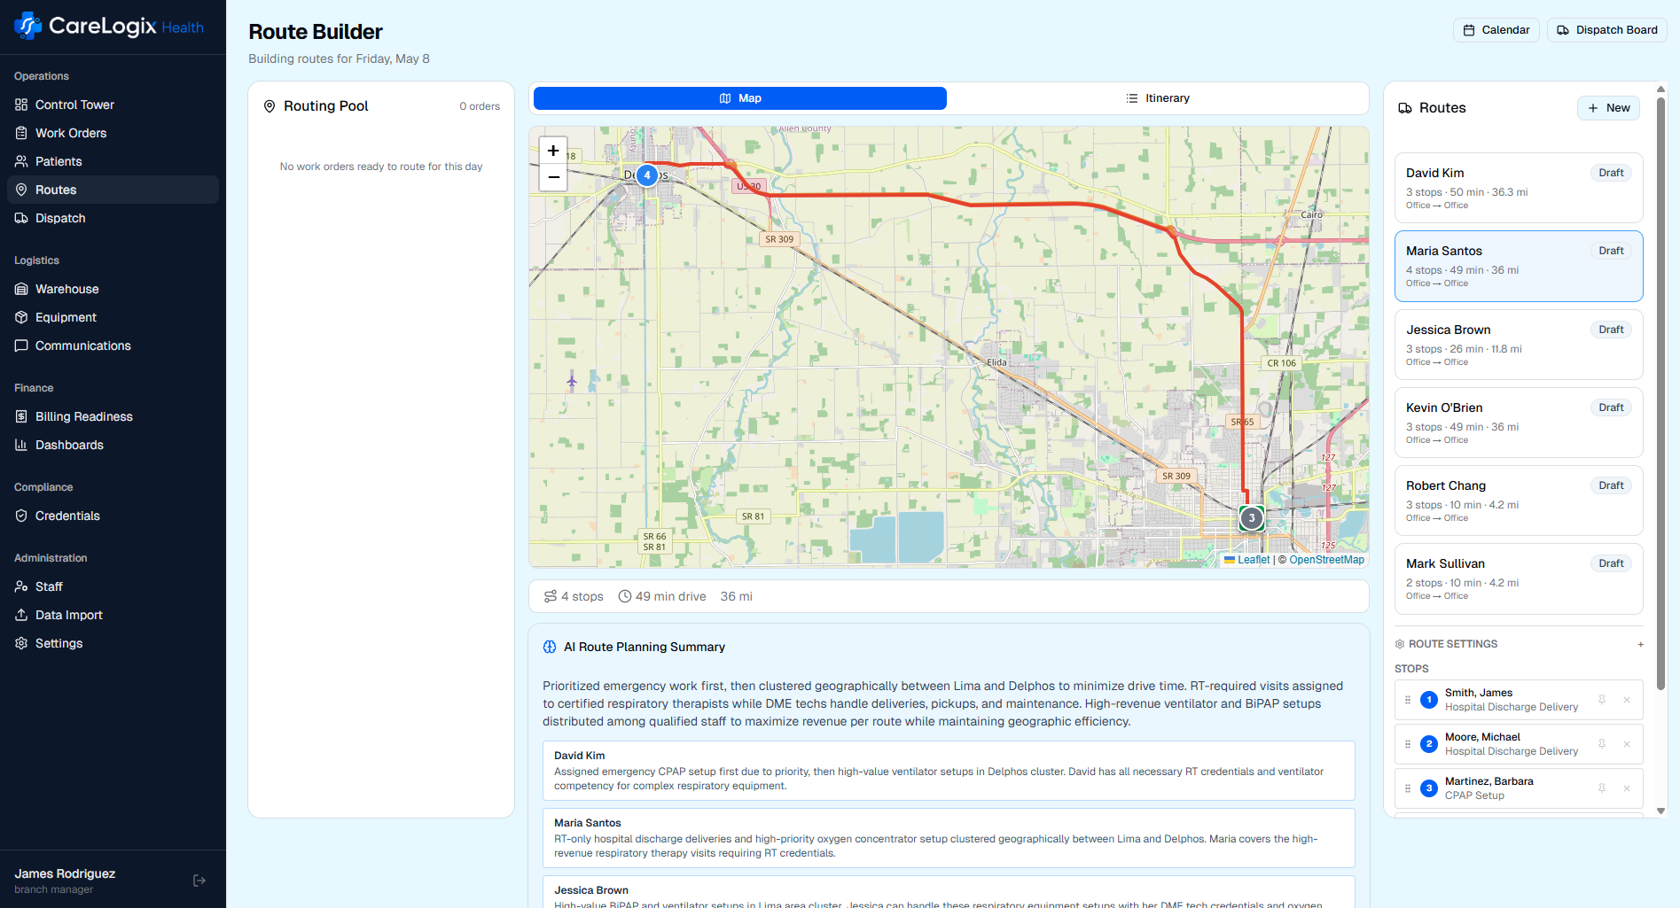
Task: Remove the Smith, James stop
Action: tap(1627, 700)
